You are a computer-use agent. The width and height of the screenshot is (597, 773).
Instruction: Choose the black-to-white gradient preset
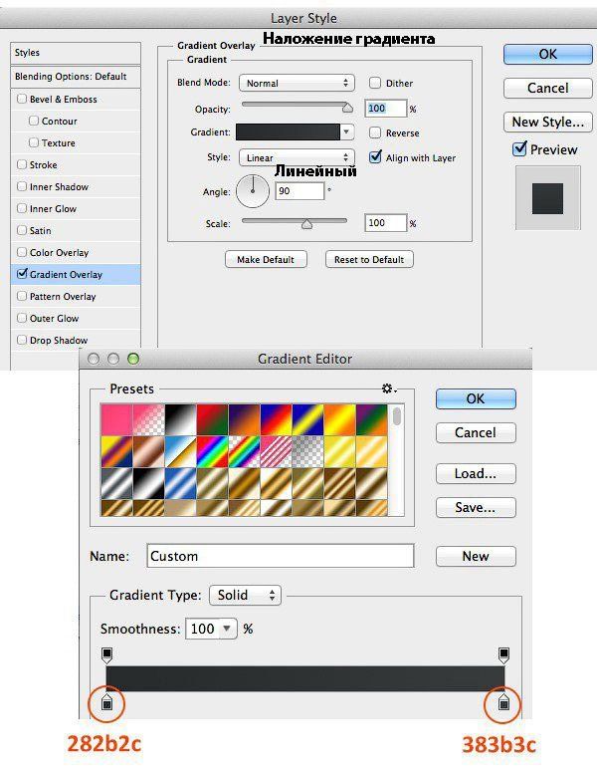pos(180,419)
